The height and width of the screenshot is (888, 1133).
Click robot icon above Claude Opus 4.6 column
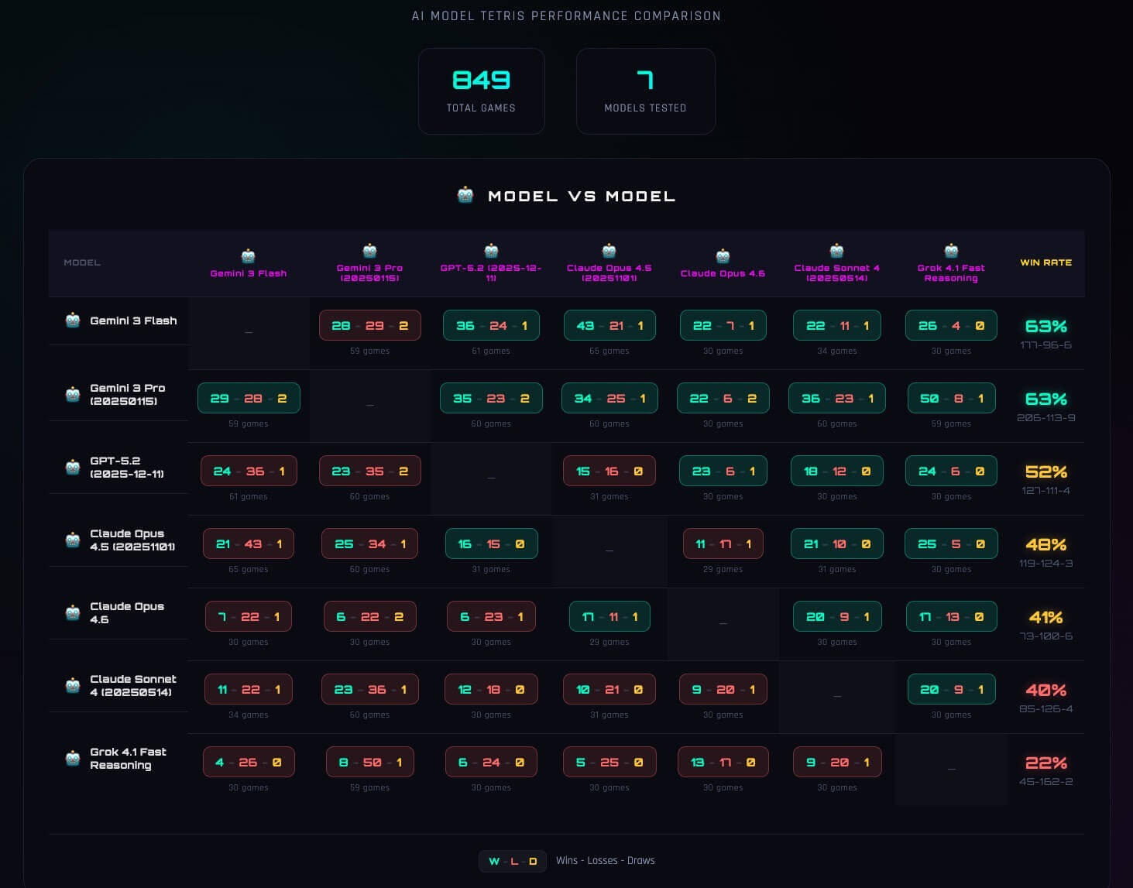pos(723,256)
